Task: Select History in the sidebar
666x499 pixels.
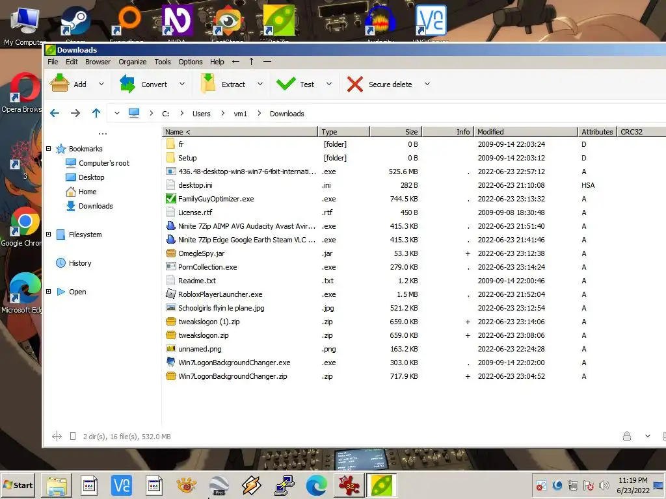Action: point(74,263)
